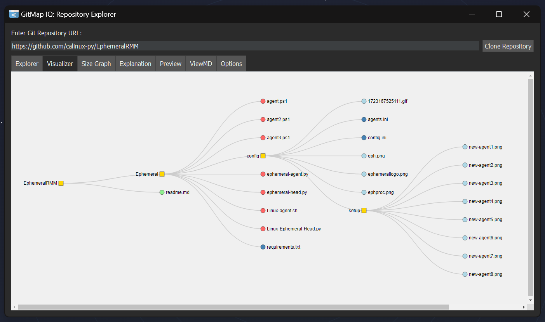545x322 pixels.
Task: Click the 'ephemerallogo.png' label text
Action: click(x=388, y=174)
